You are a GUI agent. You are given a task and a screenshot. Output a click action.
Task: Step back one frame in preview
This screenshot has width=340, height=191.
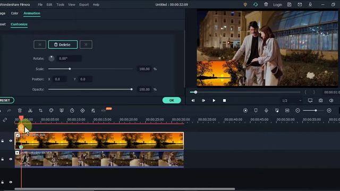tap(193, 100)
